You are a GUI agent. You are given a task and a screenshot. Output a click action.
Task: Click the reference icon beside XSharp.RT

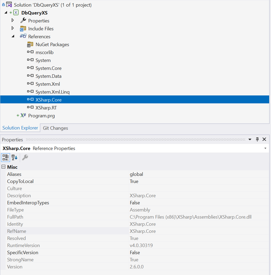[x=30, y=107]
